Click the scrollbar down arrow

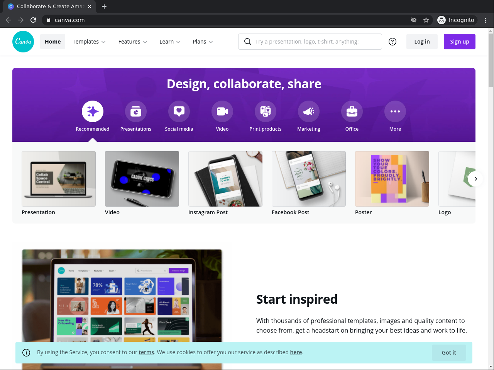[491, 367]
